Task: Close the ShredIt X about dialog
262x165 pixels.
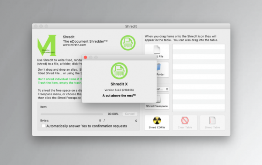Action: (x=86, y=58)
